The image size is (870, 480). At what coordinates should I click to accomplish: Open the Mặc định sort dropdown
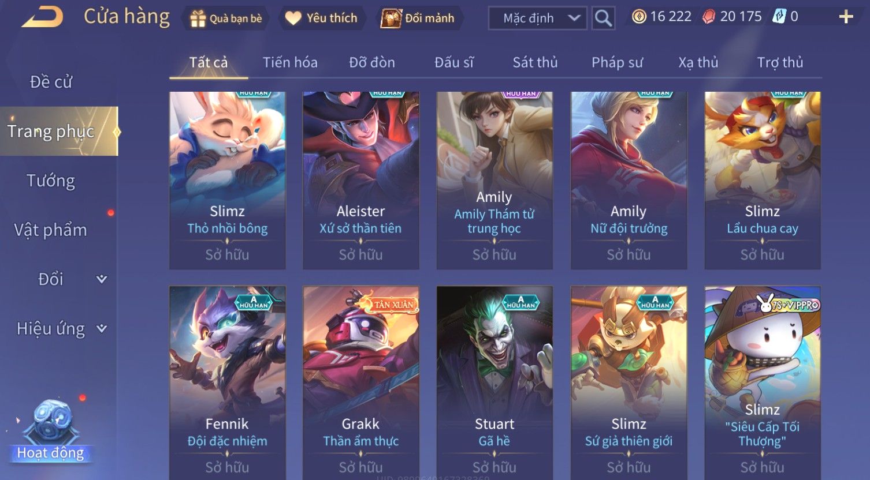(538, 18)
